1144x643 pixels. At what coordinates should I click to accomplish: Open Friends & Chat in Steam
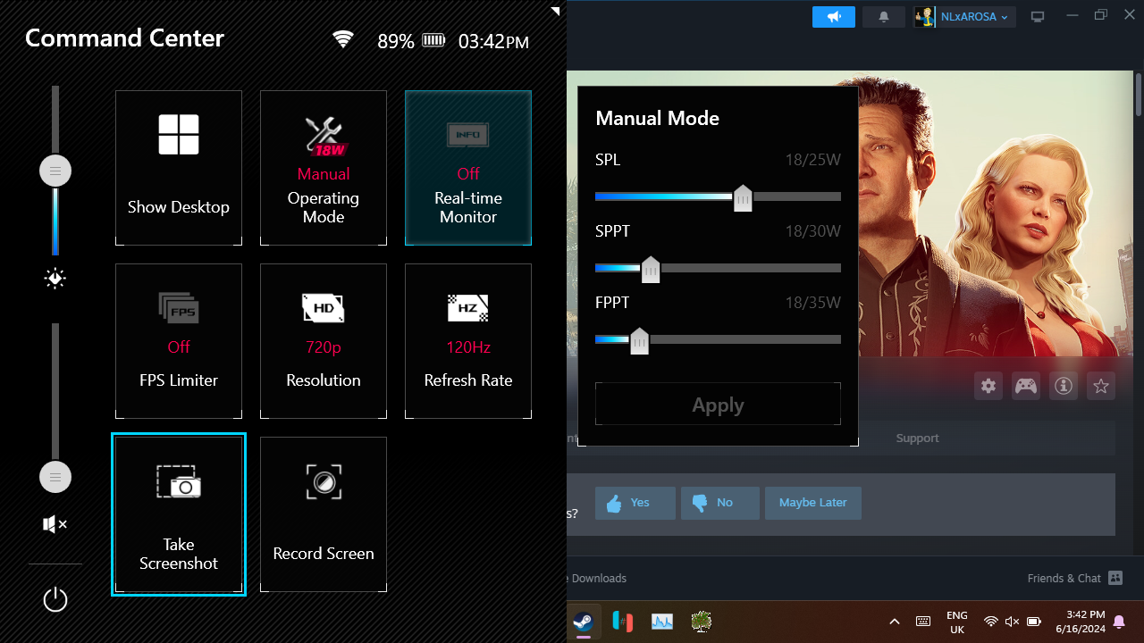pos(1074,578)
